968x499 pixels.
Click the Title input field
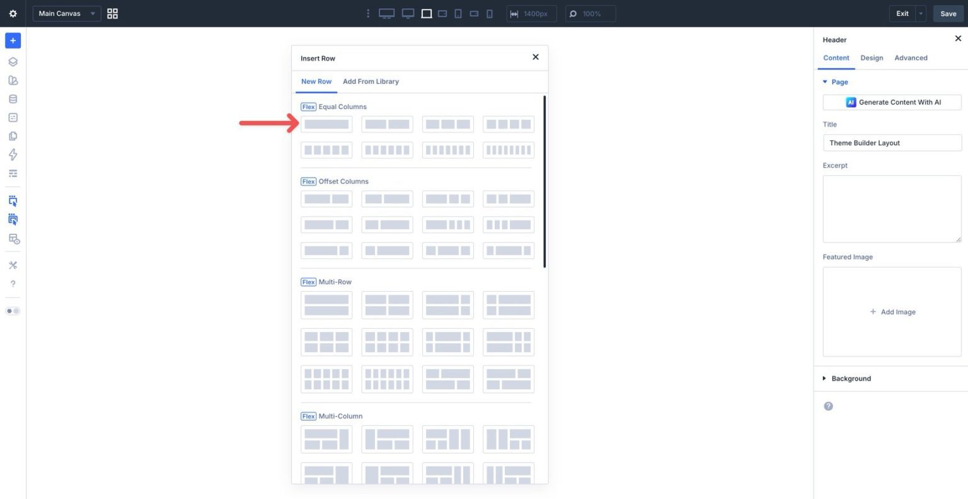(x=892, y=143)
